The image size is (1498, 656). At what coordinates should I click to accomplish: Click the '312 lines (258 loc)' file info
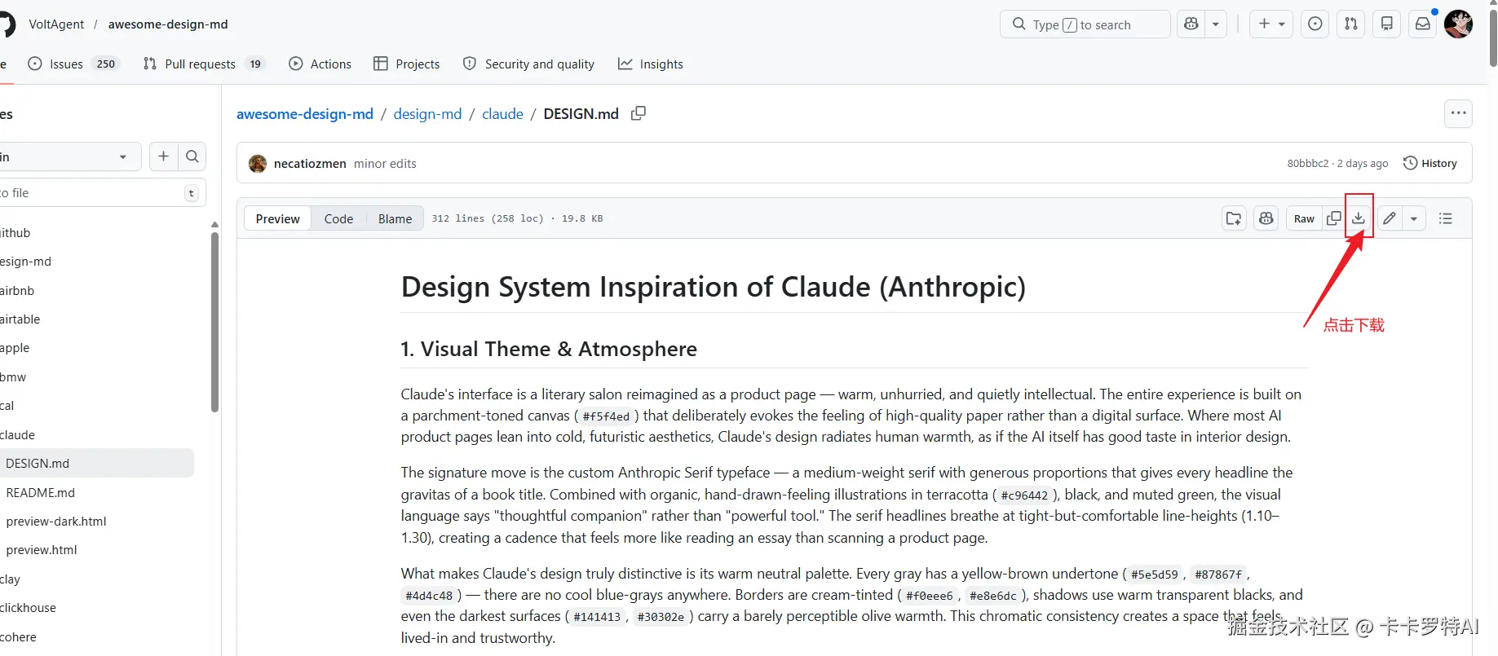pyautogui.click(x=488, y=218)
